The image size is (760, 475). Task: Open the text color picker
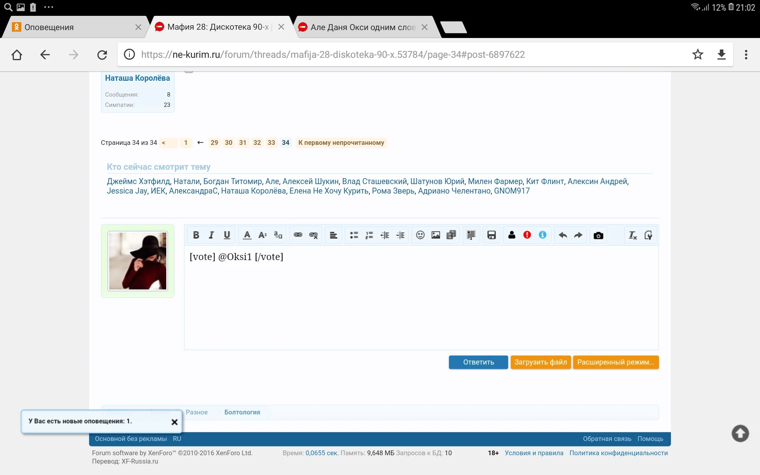pos(247,235)
